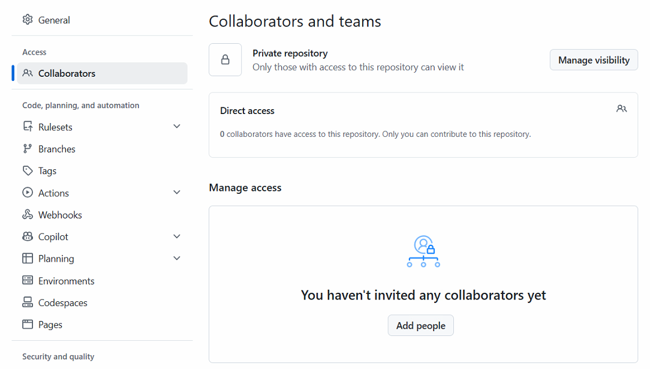Click the 'Collaborators and teams' heading

(295, 22)
